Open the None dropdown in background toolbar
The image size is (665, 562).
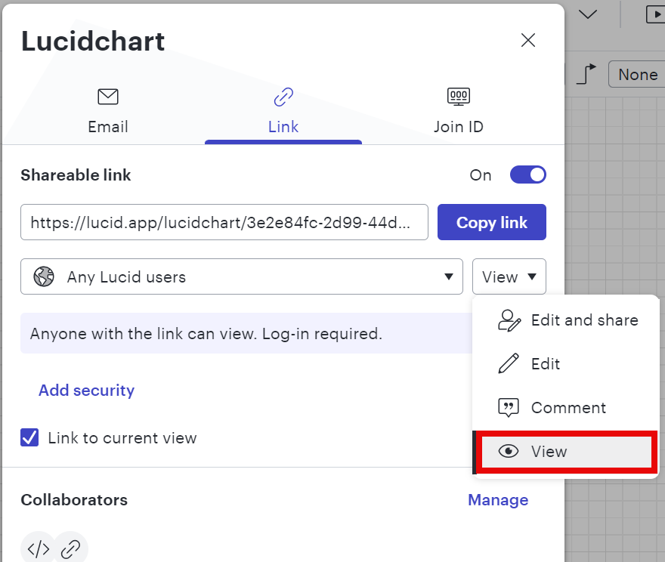(637, 74)
